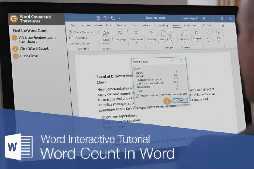254x169 pixels.
Task: Go to Previous change icon
Action: click(x=171, y=37)
